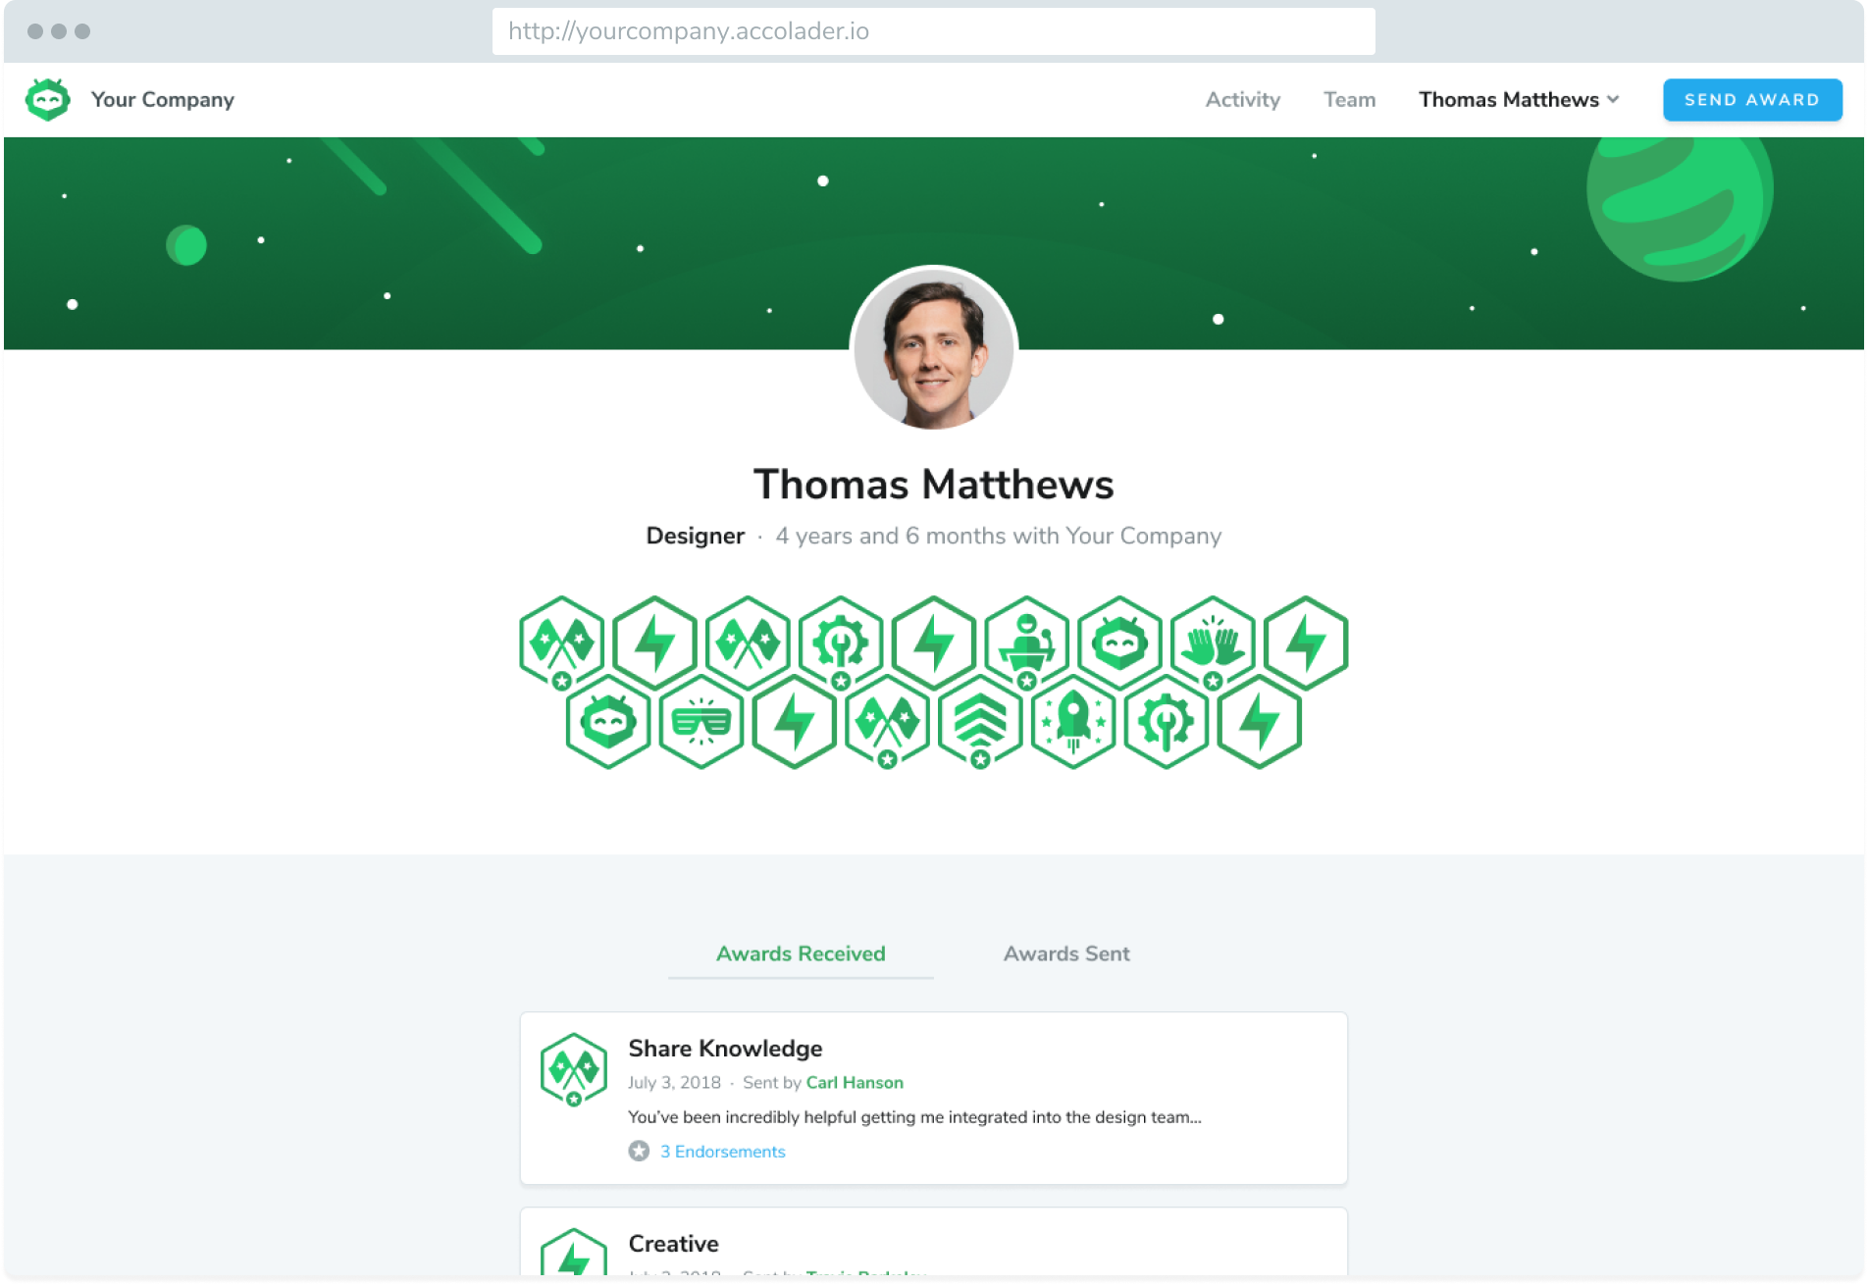Click the browser URL address bar
1868x1285 pixels.
pos(933,31)
